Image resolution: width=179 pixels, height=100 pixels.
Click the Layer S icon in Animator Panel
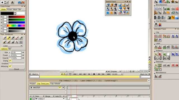[x=156, y=47]
